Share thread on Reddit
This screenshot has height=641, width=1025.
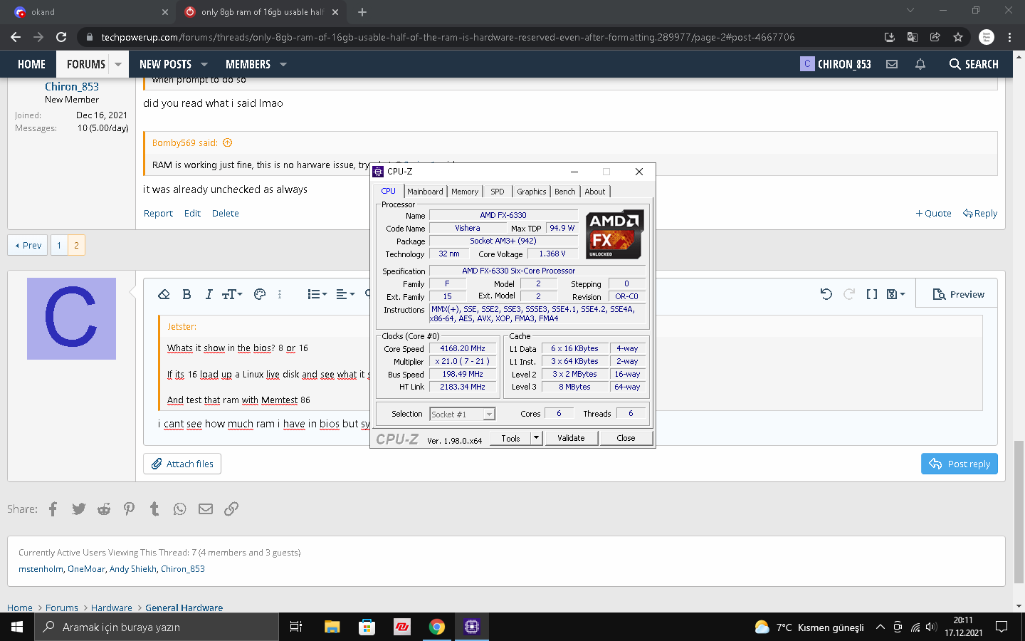coord(104,509)
